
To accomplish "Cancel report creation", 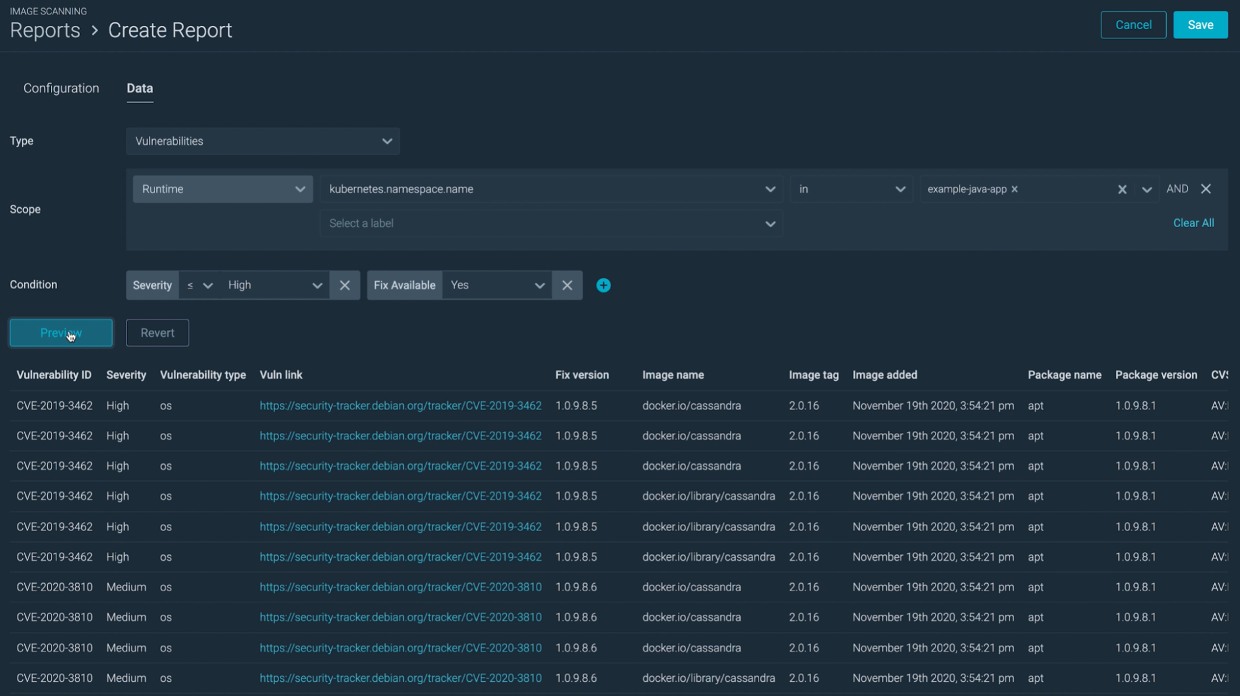I will [x=1133, y=25].
